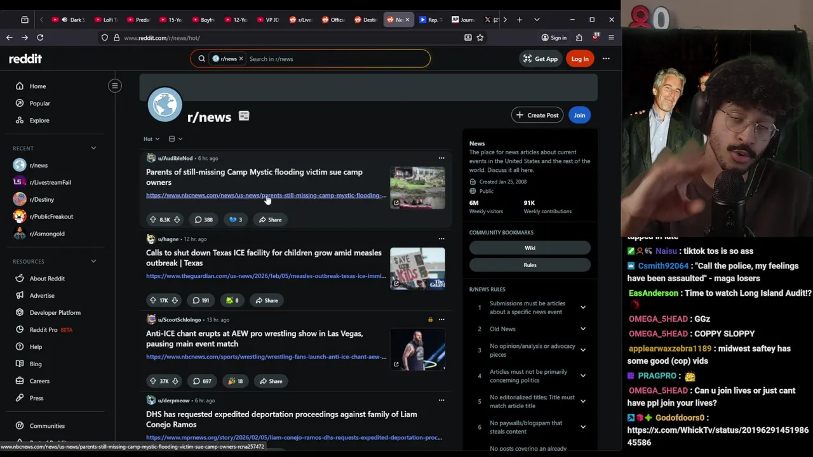Open the Hot sort dropdown
813x457 pixels.
151,139
